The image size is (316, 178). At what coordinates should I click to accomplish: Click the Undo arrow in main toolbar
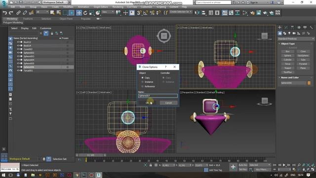(x=4, y=13)
